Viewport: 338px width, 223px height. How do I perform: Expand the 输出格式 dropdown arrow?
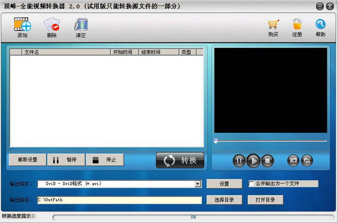[x=197, y=184]
